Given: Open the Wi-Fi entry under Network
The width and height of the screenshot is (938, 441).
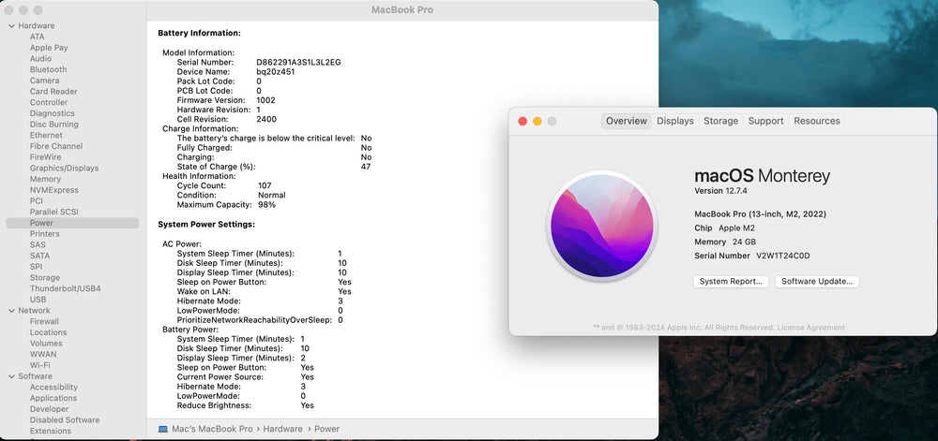Looking at the screenshot, I should pos(40,365).
